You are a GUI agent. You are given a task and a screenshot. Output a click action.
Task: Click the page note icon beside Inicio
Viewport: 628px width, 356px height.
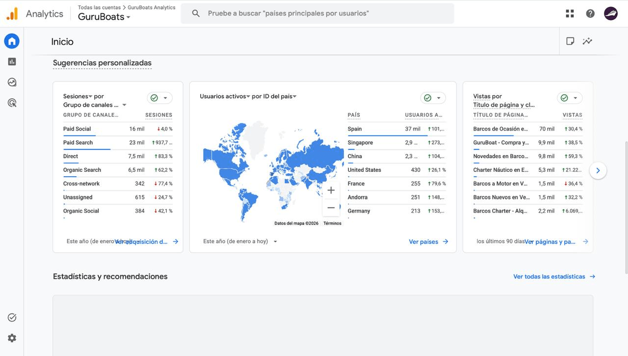point(570,41)
